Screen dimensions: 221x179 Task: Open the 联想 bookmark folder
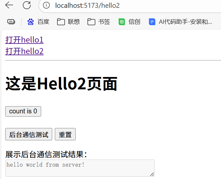coord(68,22)
